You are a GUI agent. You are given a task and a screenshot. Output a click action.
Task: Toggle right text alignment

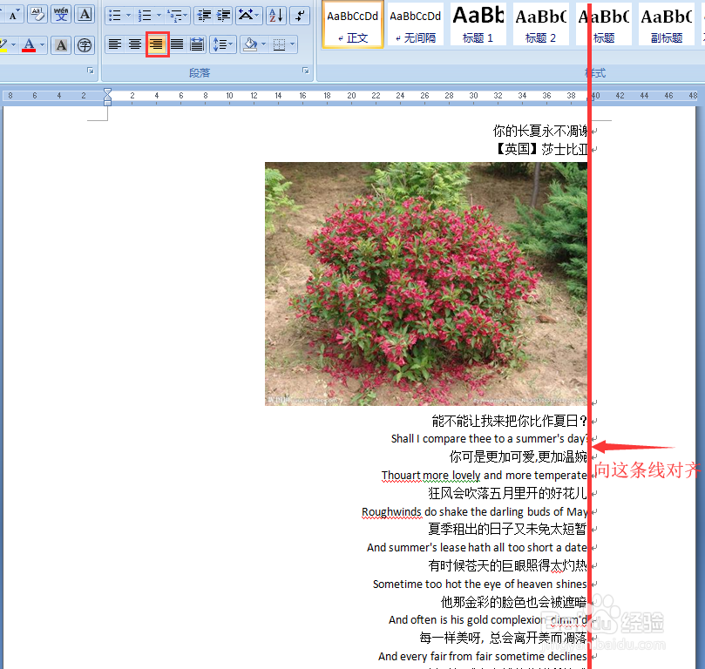[x=157, y=44]
